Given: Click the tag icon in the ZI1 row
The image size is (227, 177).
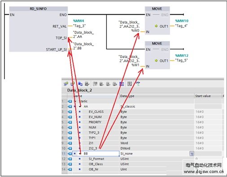Looking at the screenshot, I should click(70, 143).
